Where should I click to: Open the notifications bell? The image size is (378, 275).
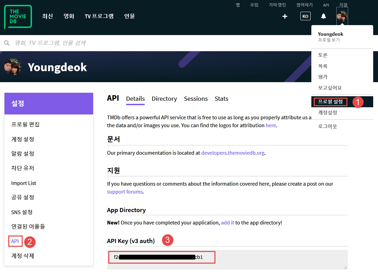(x=323, y=16)
